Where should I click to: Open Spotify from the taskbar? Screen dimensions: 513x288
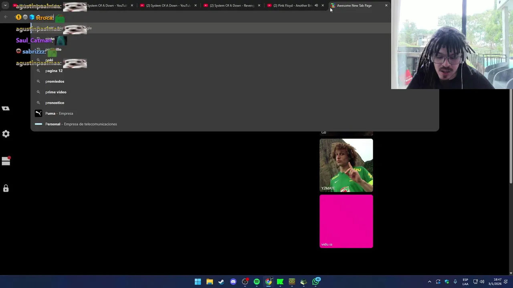tap(256, 282)
